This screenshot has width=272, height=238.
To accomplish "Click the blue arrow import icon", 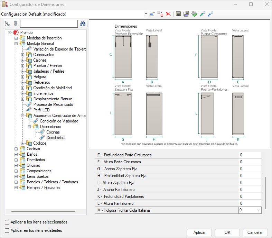I will [210, 14].
